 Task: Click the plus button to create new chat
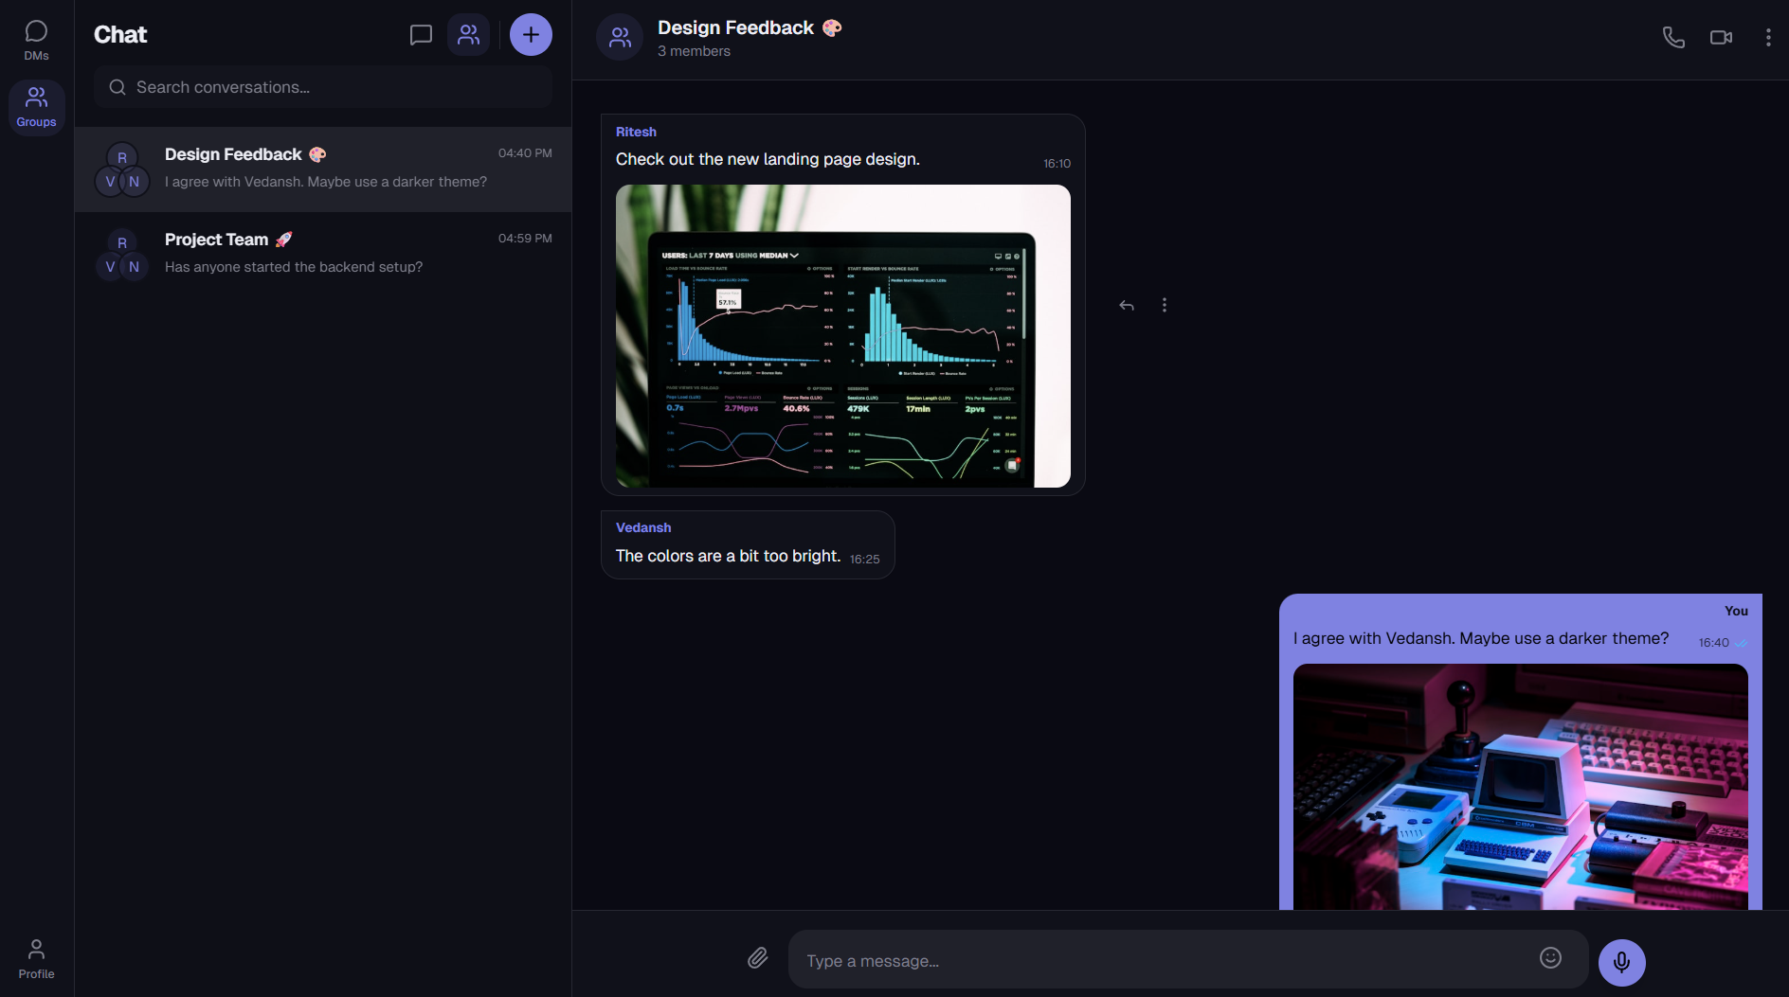[531, 35]
